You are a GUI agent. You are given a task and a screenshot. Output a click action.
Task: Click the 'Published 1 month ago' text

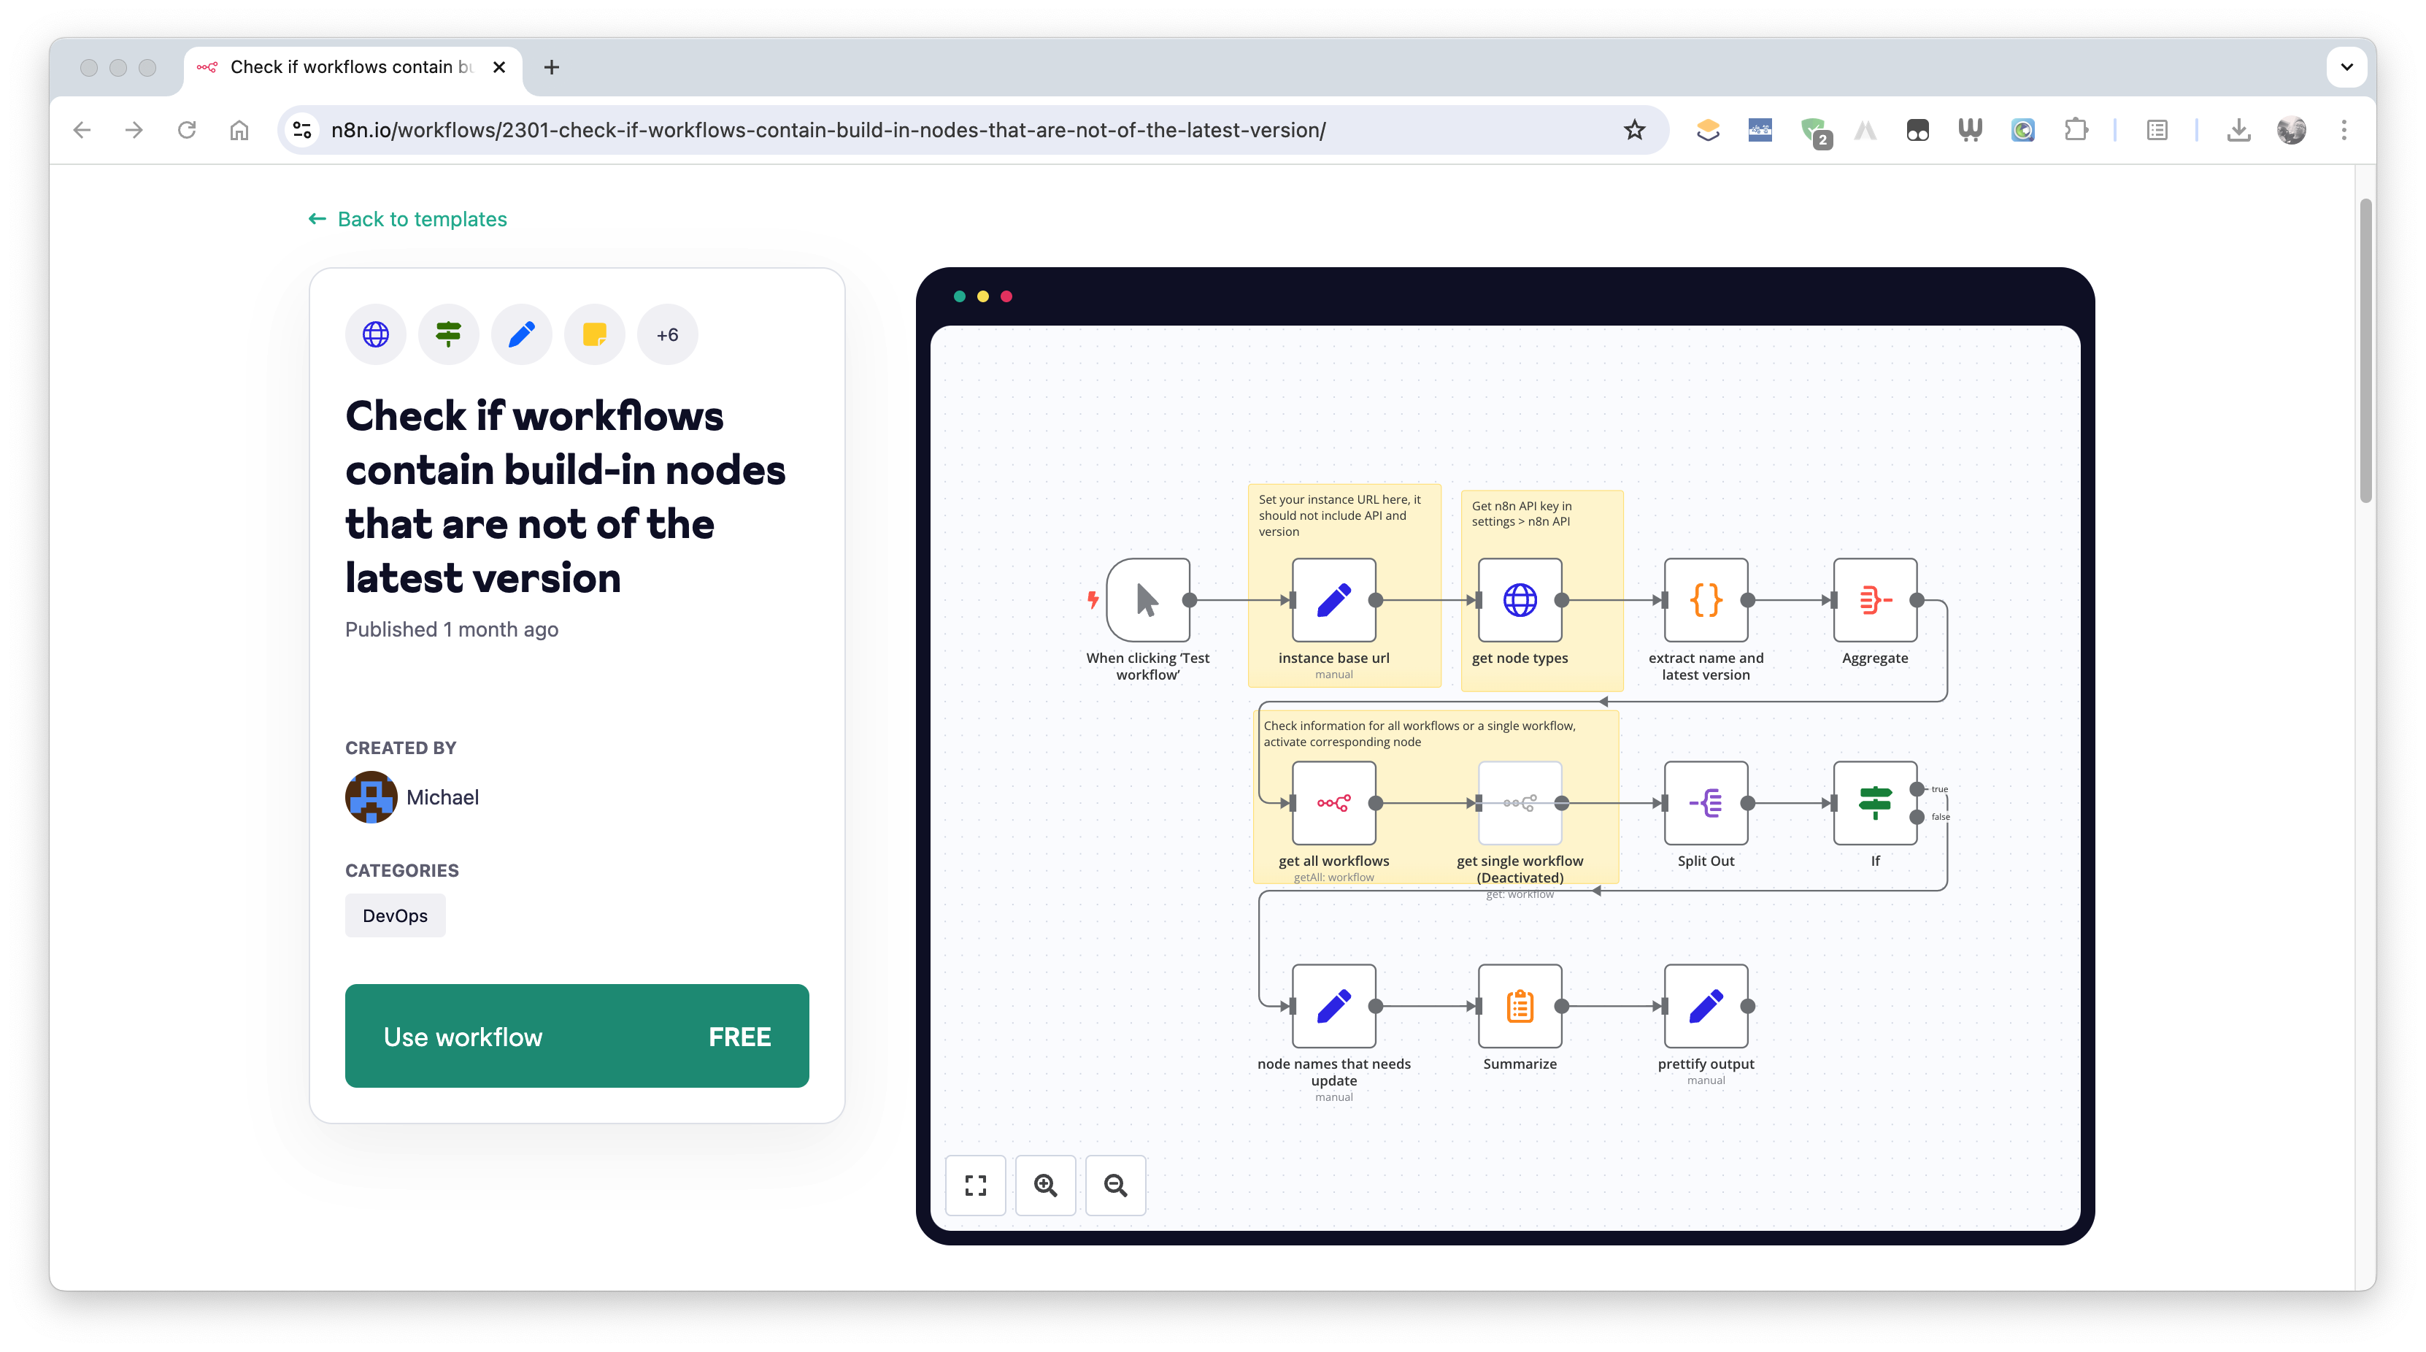point(451,629)
